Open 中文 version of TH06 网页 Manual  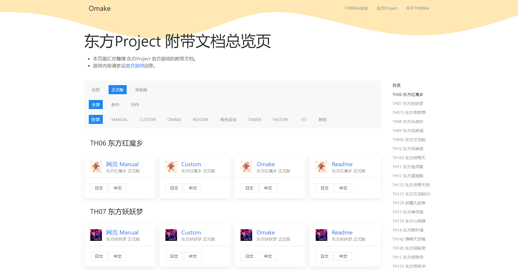pos(118,188)
